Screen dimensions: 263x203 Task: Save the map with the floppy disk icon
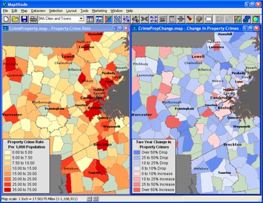tap(24, 19)
